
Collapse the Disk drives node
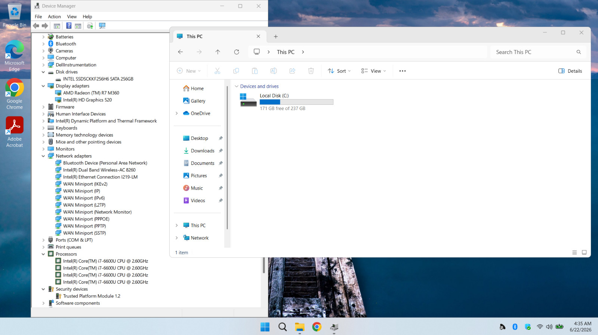point(43,72)
